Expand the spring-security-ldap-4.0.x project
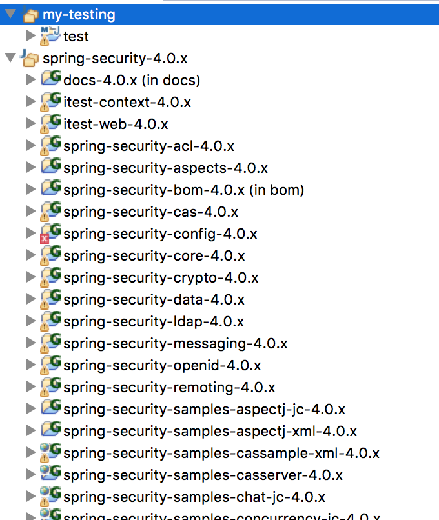439x520 pixels. coord(30,321)
